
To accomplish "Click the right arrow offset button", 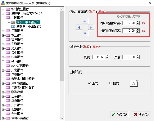I will pyautogui.click(x=91, y=27).
